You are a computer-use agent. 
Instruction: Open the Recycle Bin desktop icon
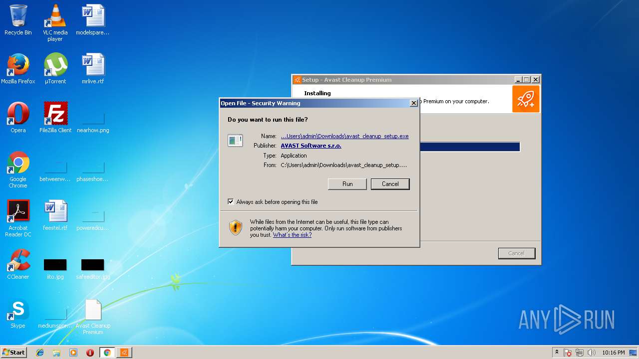click(18, 20)
